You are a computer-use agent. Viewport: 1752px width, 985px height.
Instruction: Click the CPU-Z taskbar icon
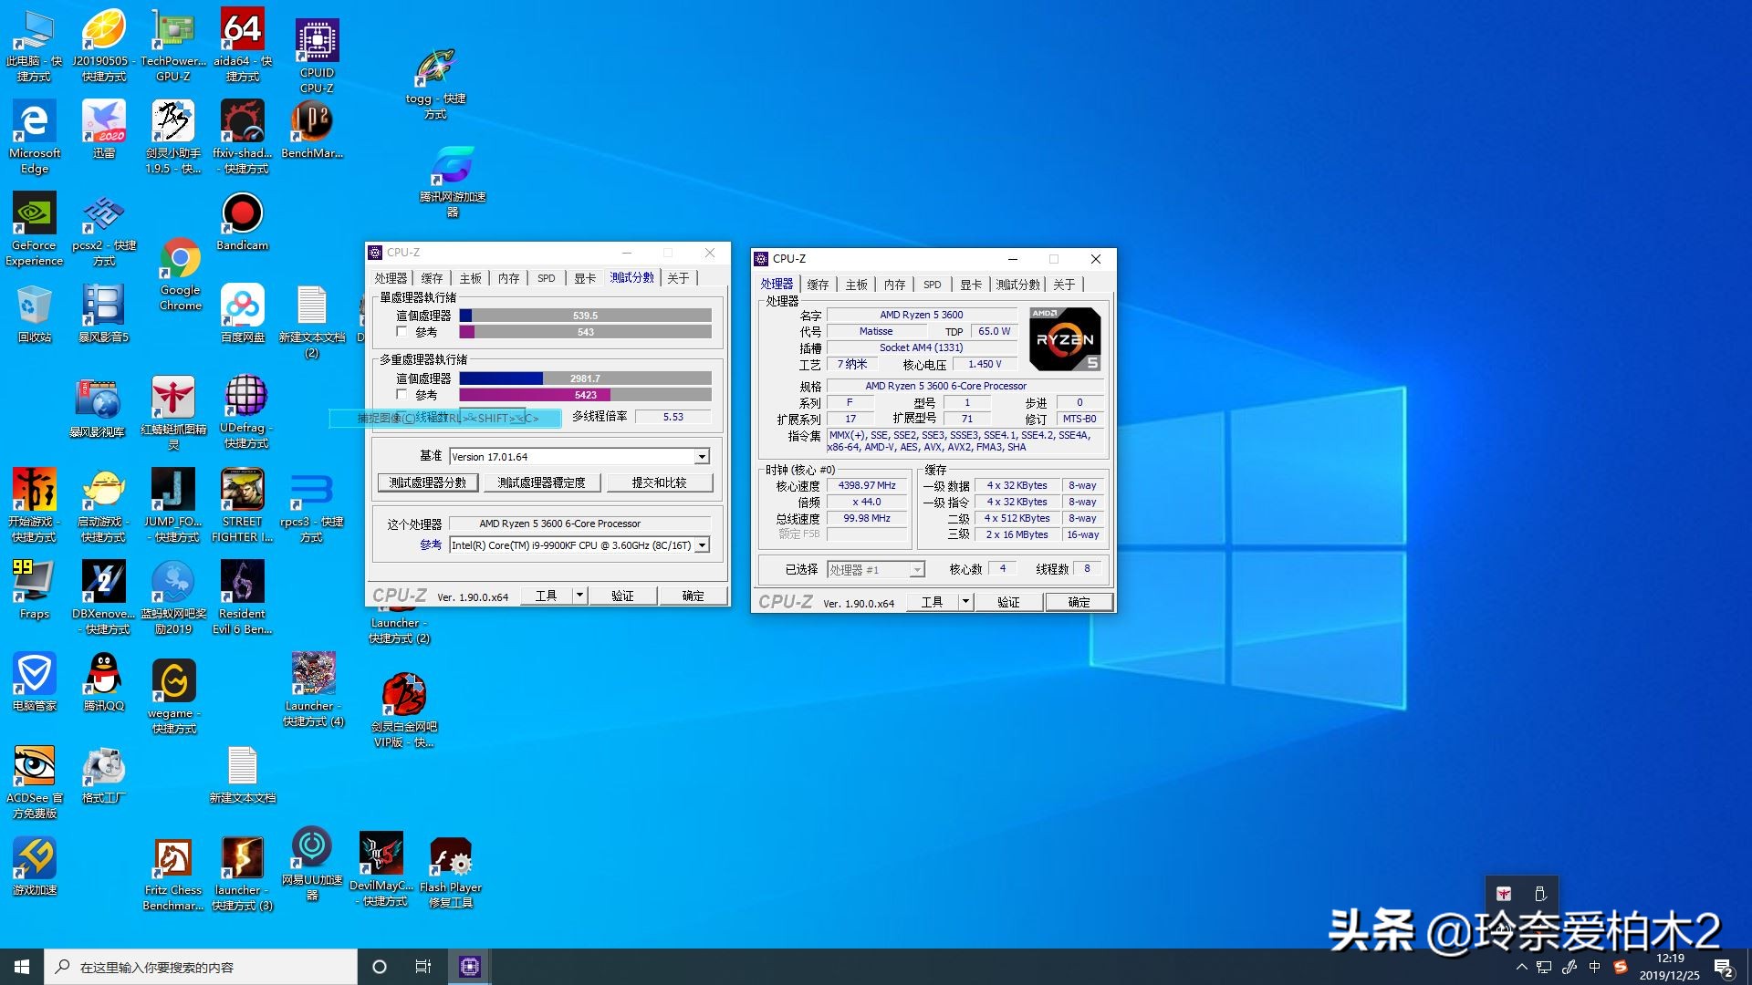click(x=469, y=967)
